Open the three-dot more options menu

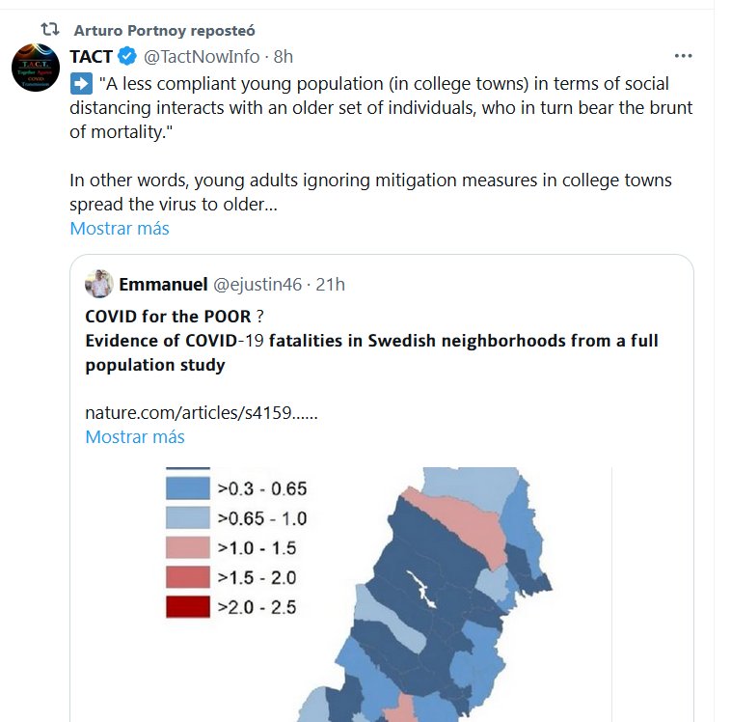click(683, 56)
